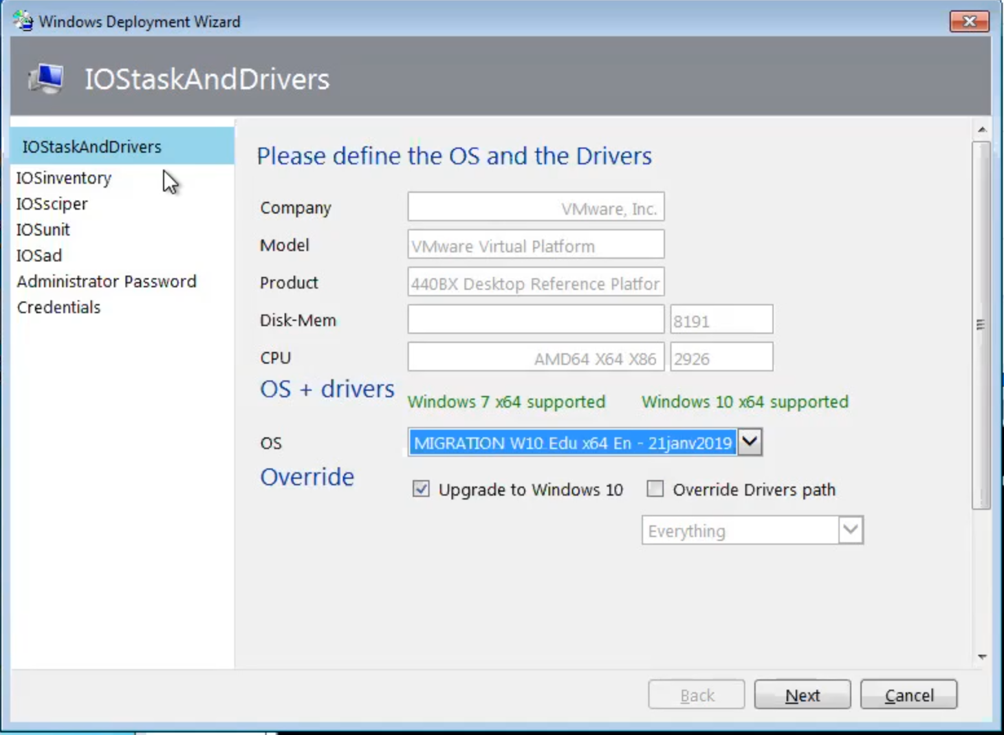
Task: Click the scroll down arrow
Action: [x=982, y=657]
